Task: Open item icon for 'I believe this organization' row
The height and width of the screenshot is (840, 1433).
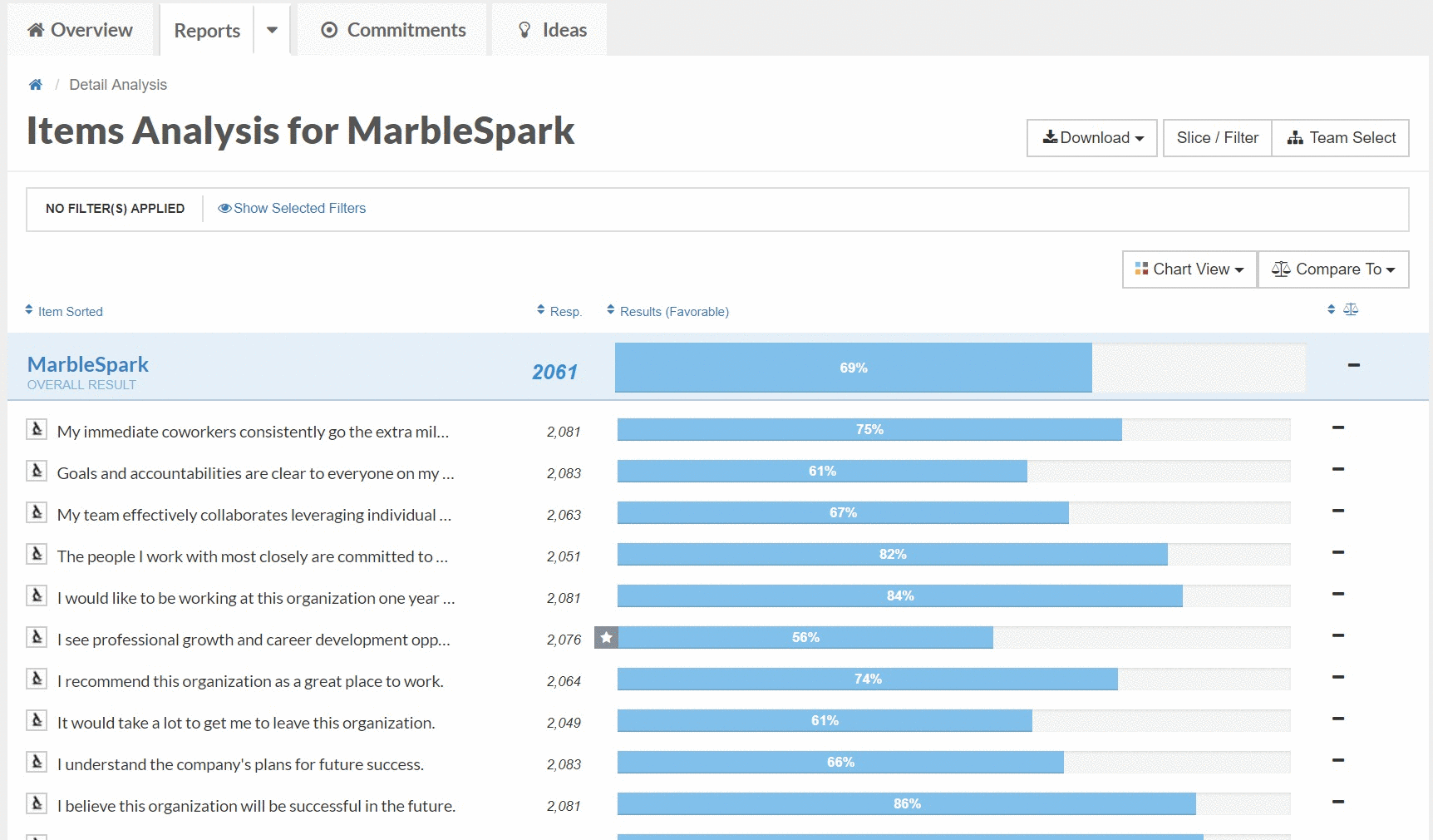Action: pos(37,803)
